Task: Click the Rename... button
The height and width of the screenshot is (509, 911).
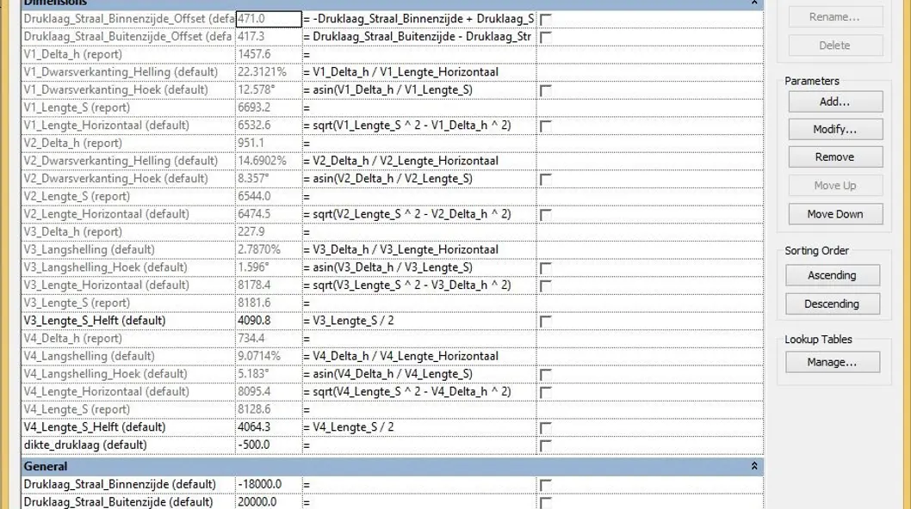Action: coord(835,17)
